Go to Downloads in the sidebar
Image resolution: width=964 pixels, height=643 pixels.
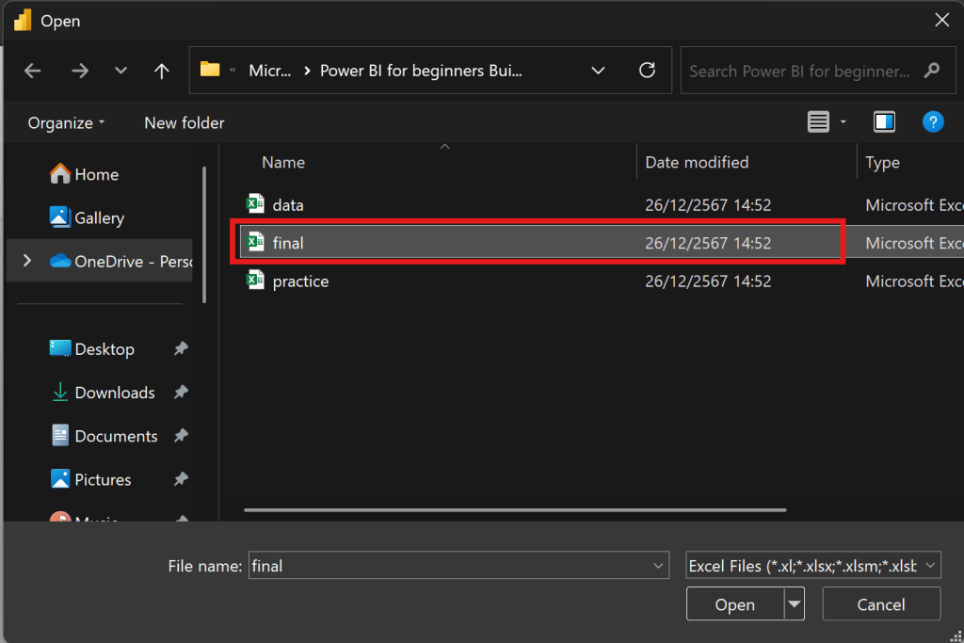point(114,393)
